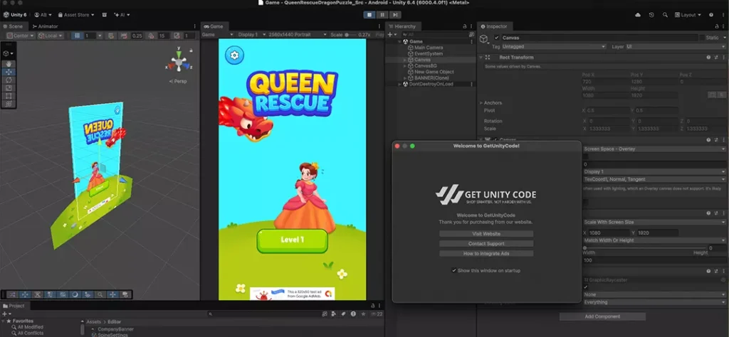This screenshot has height=337, width=729.
Task: Click the Level 1 game button
Action: [292, 240]
